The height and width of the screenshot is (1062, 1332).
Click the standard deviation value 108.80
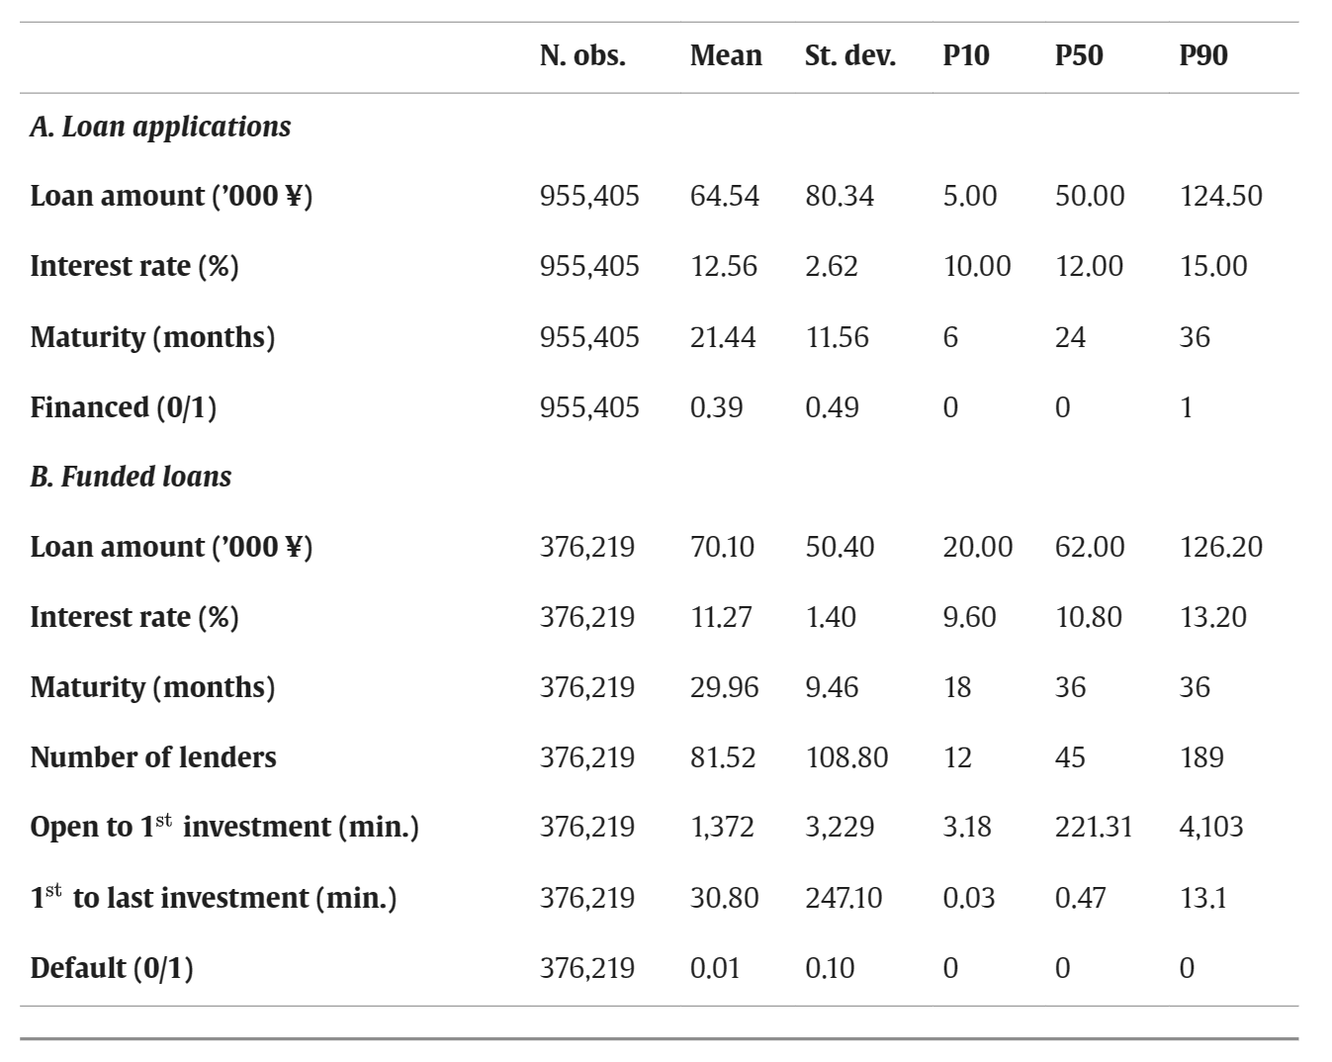[845, 757]
